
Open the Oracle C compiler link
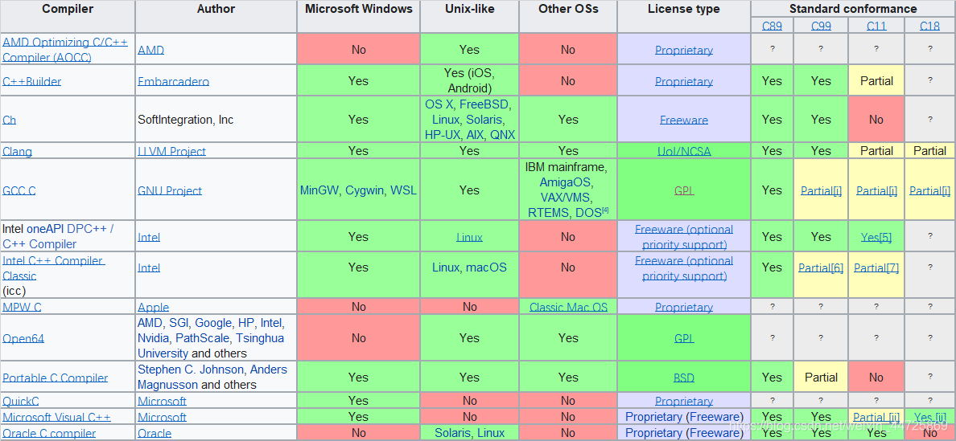[x=49, y=434]
